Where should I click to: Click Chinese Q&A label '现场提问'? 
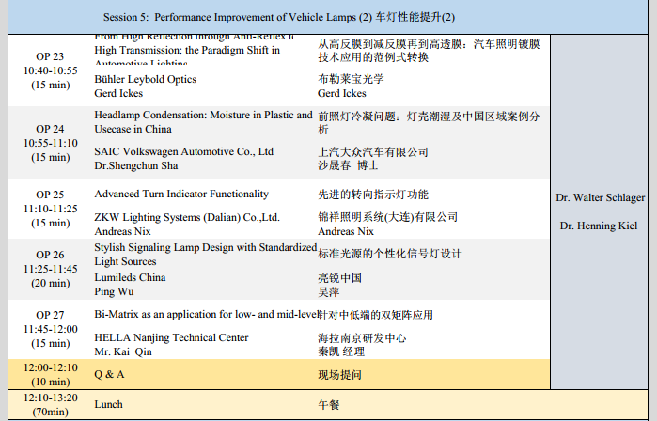coord(339,375)
